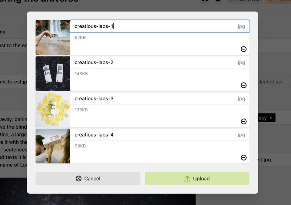Focus the creatious-labs-1 filename field
This screenshot has width=291, height=205.
click(160, 26)
